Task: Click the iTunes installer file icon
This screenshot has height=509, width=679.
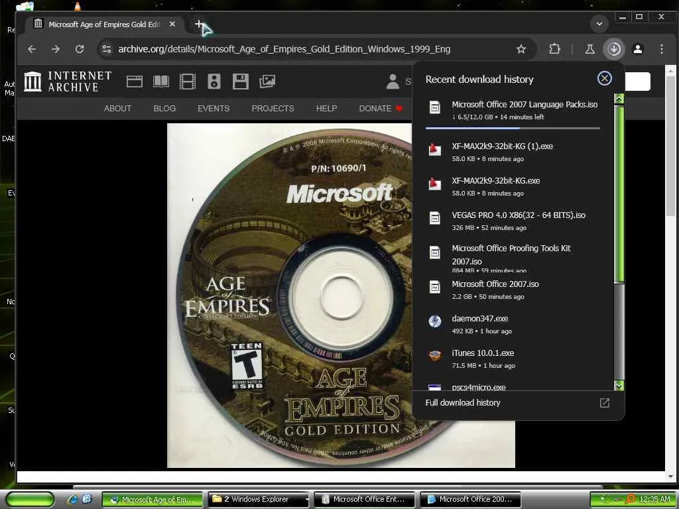Action: point(435,356)
